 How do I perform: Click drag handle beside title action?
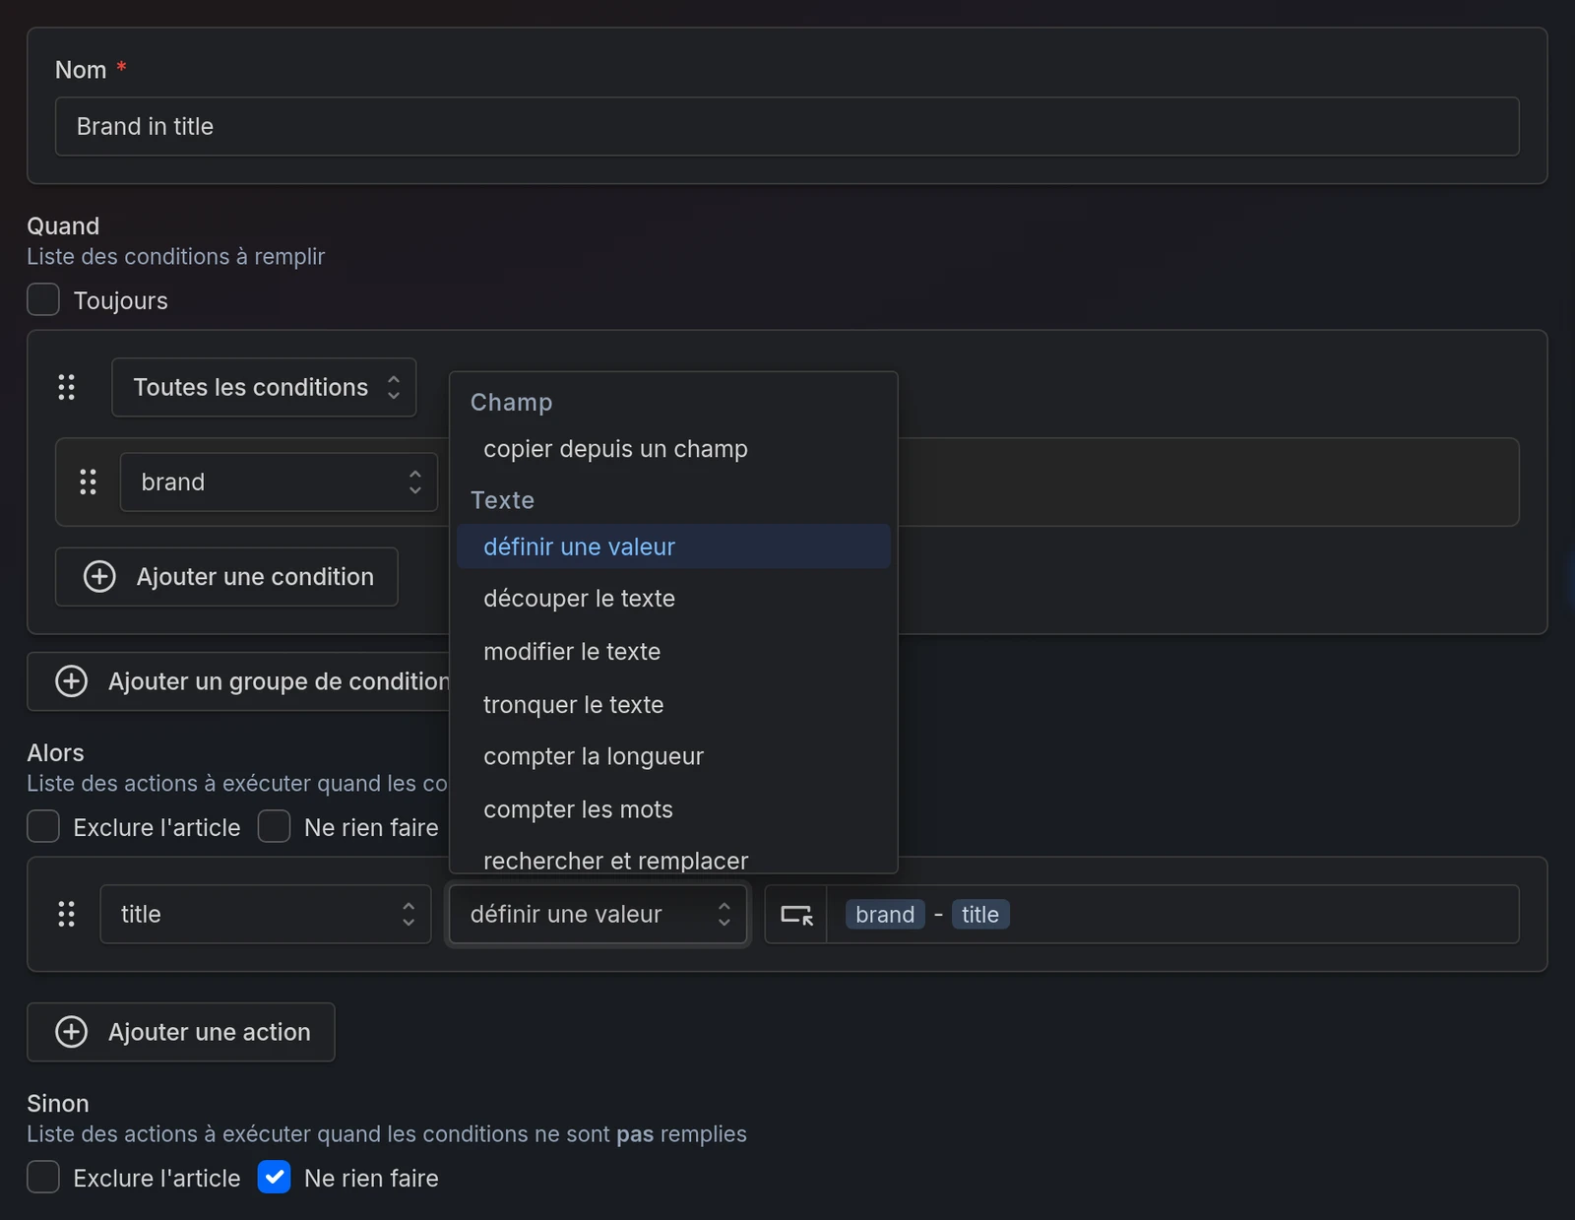coord(66,914)
